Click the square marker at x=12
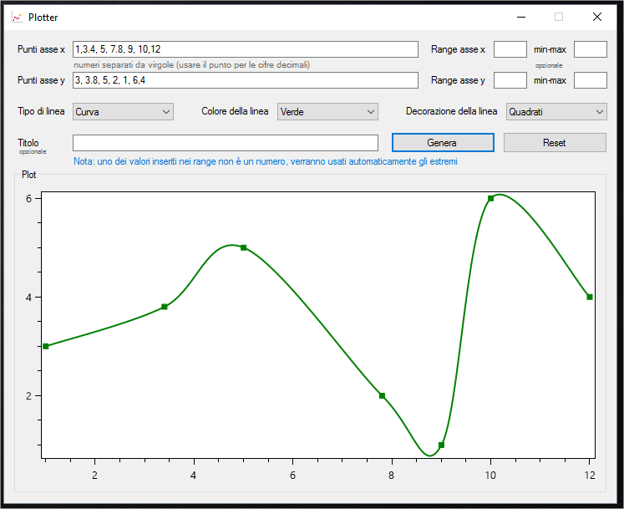This screenshot has height=509, width=624. click(590, 297)
